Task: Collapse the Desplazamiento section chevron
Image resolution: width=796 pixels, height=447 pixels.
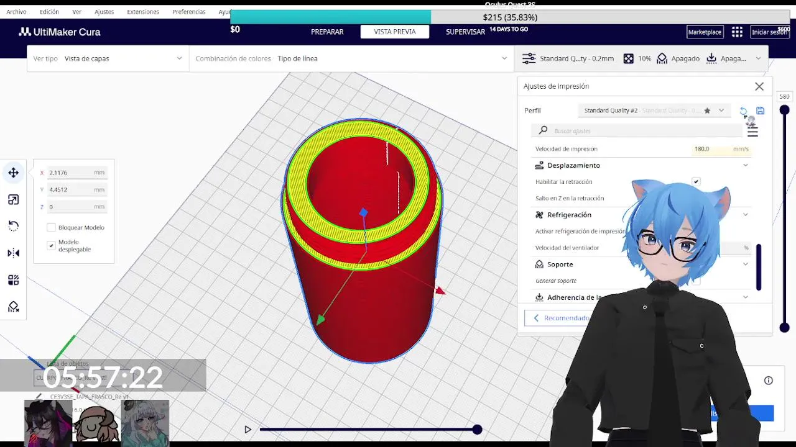Action: click(746, 165)
